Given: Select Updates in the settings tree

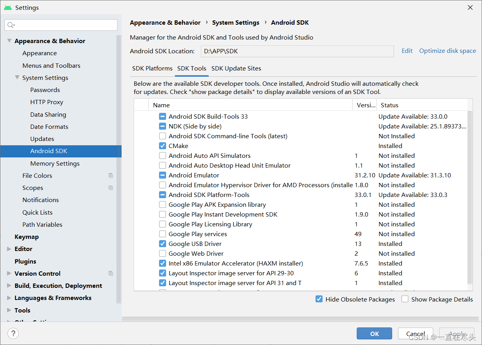Looking at the screenshot, I should point(42,139).
